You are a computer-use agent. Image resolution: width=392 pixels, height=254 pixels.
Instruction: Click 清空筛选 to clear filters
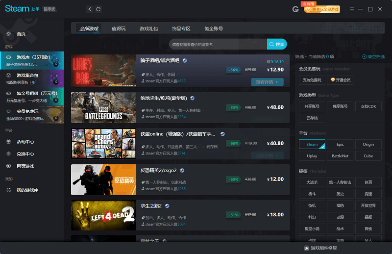[376, 57]
